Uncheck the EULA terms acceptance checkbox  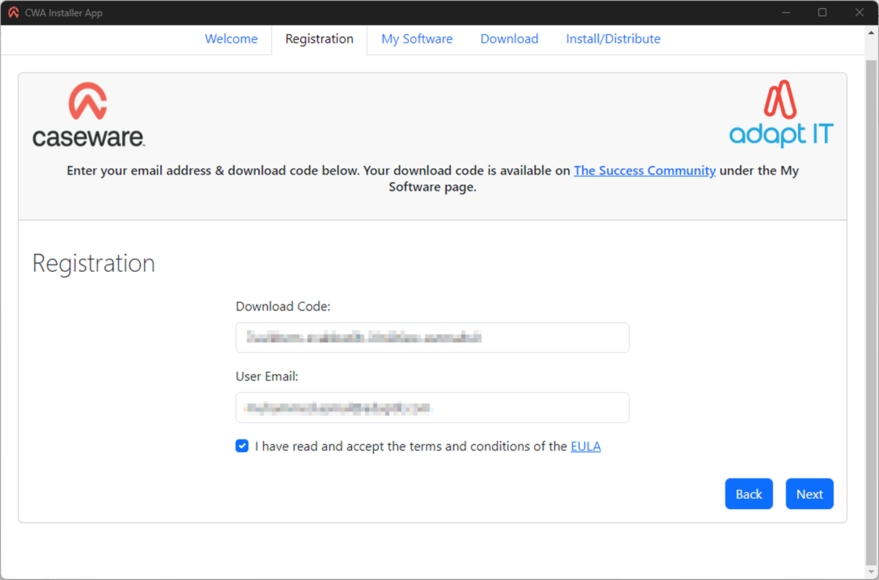tap(242, 446)
